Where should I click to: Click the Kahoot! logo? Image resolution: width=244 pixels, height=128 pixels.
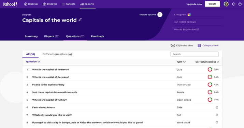tap(10, 4)
